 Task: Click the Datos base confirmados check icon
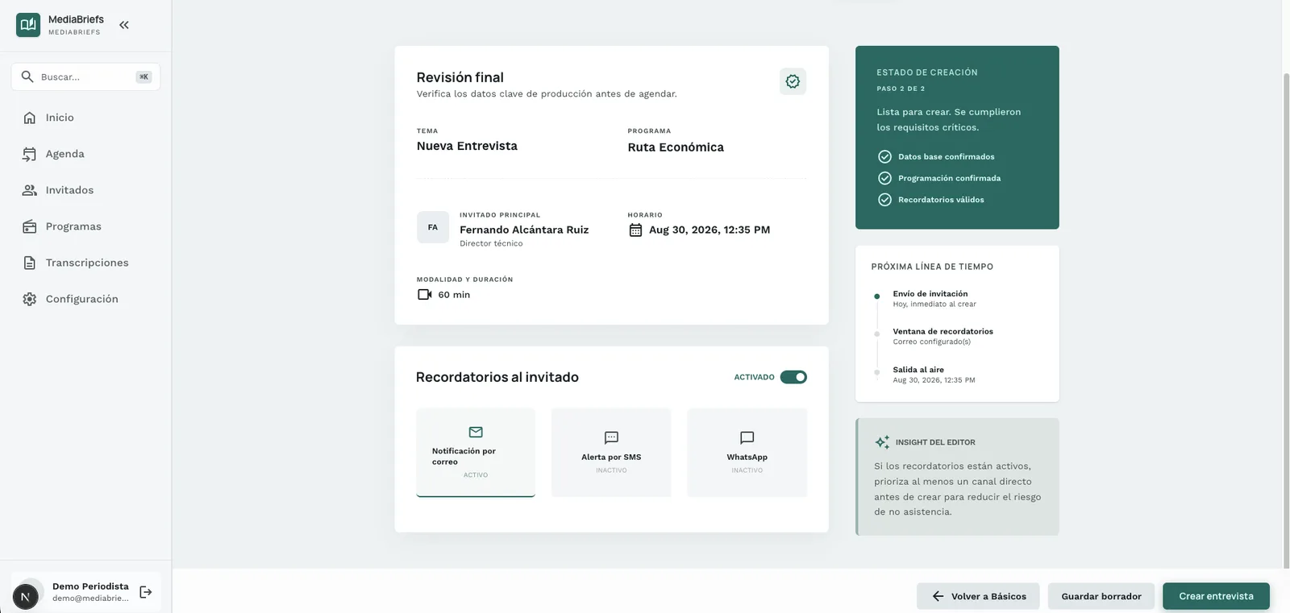pos(884,157)
